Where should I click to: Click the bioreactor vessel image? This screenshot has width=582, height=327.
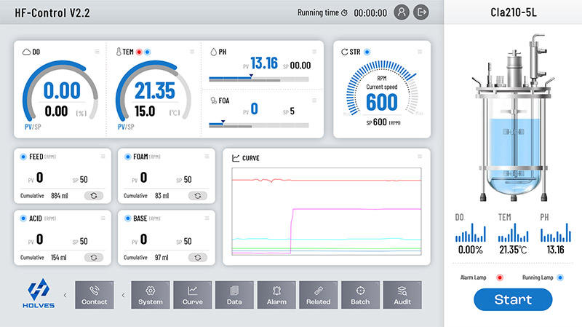pyautogui.click(x=513, y=120)
